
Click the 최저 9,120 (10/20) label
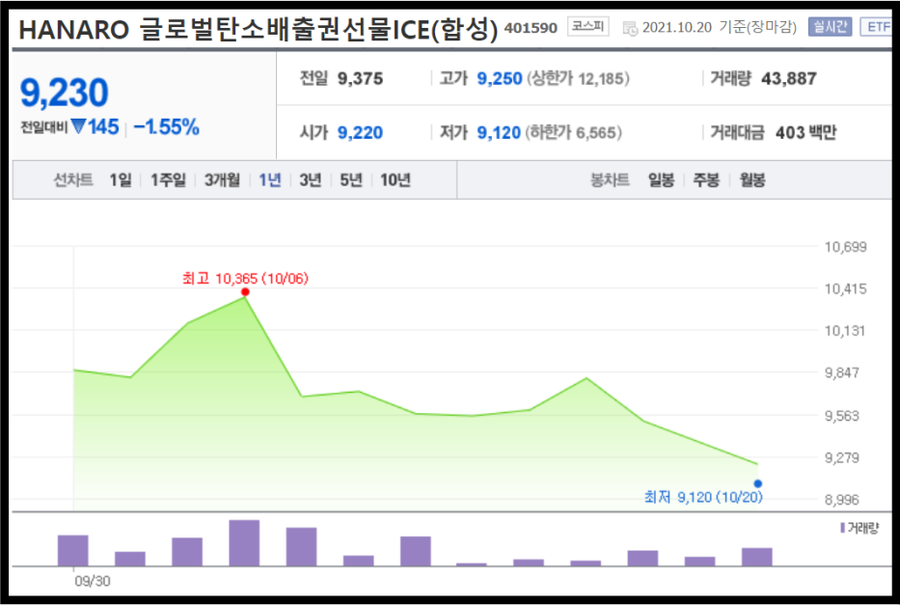[x=704, y=497]
